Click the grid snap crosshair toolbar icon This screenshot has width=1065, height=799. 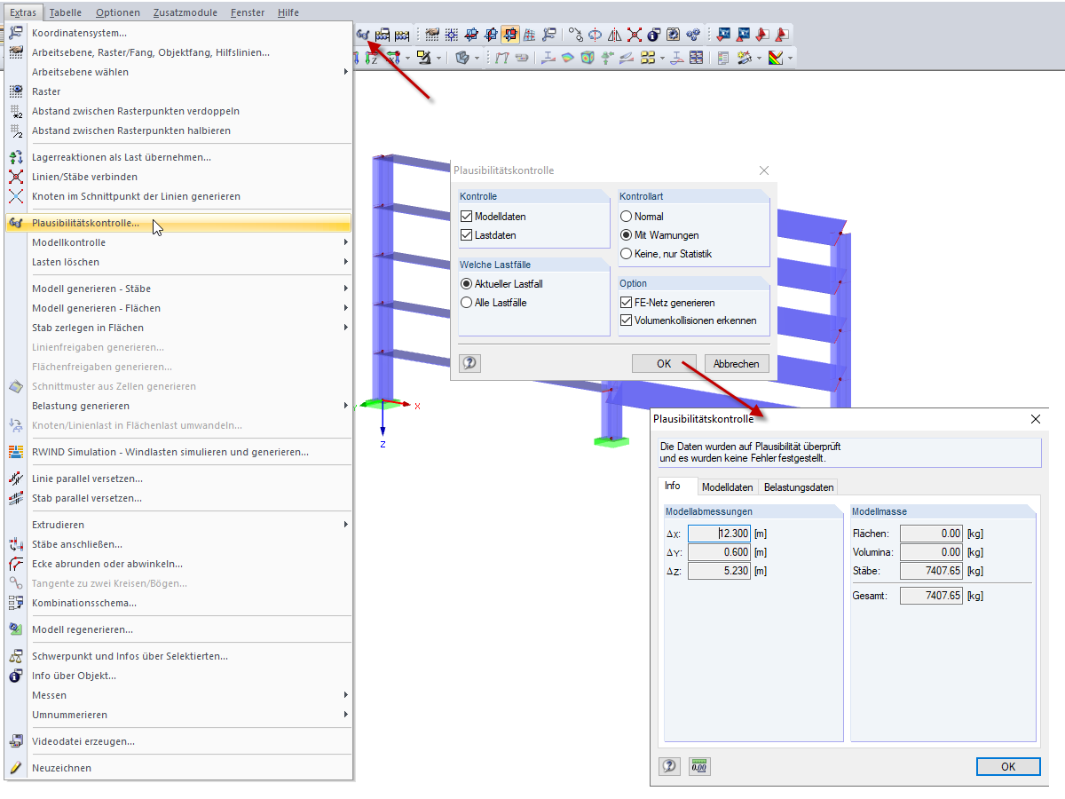coord(452,35)
